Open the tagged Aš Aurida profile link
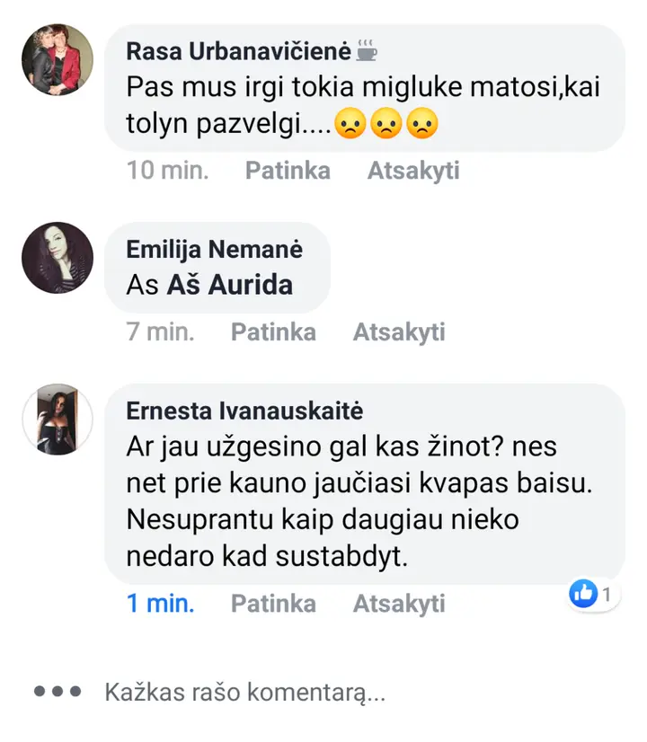This screenshot has height=742, width=647. (x=230, y=285)
